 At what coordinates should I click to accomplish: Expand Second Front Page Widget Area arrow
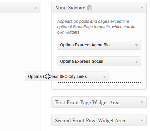142,121
